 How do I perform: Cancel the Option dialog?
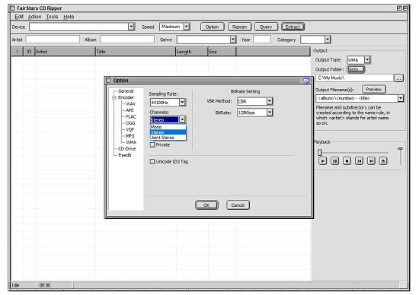238,205
